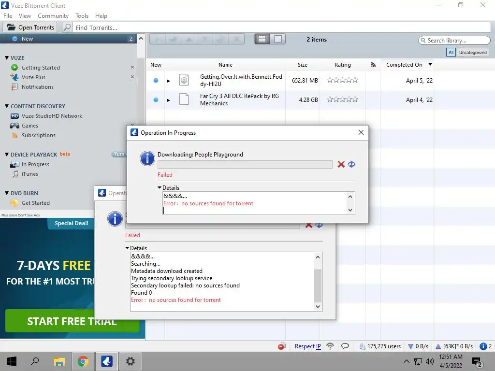Click the Respect IP link
495x371 pixels.
[x=307, y=346]
